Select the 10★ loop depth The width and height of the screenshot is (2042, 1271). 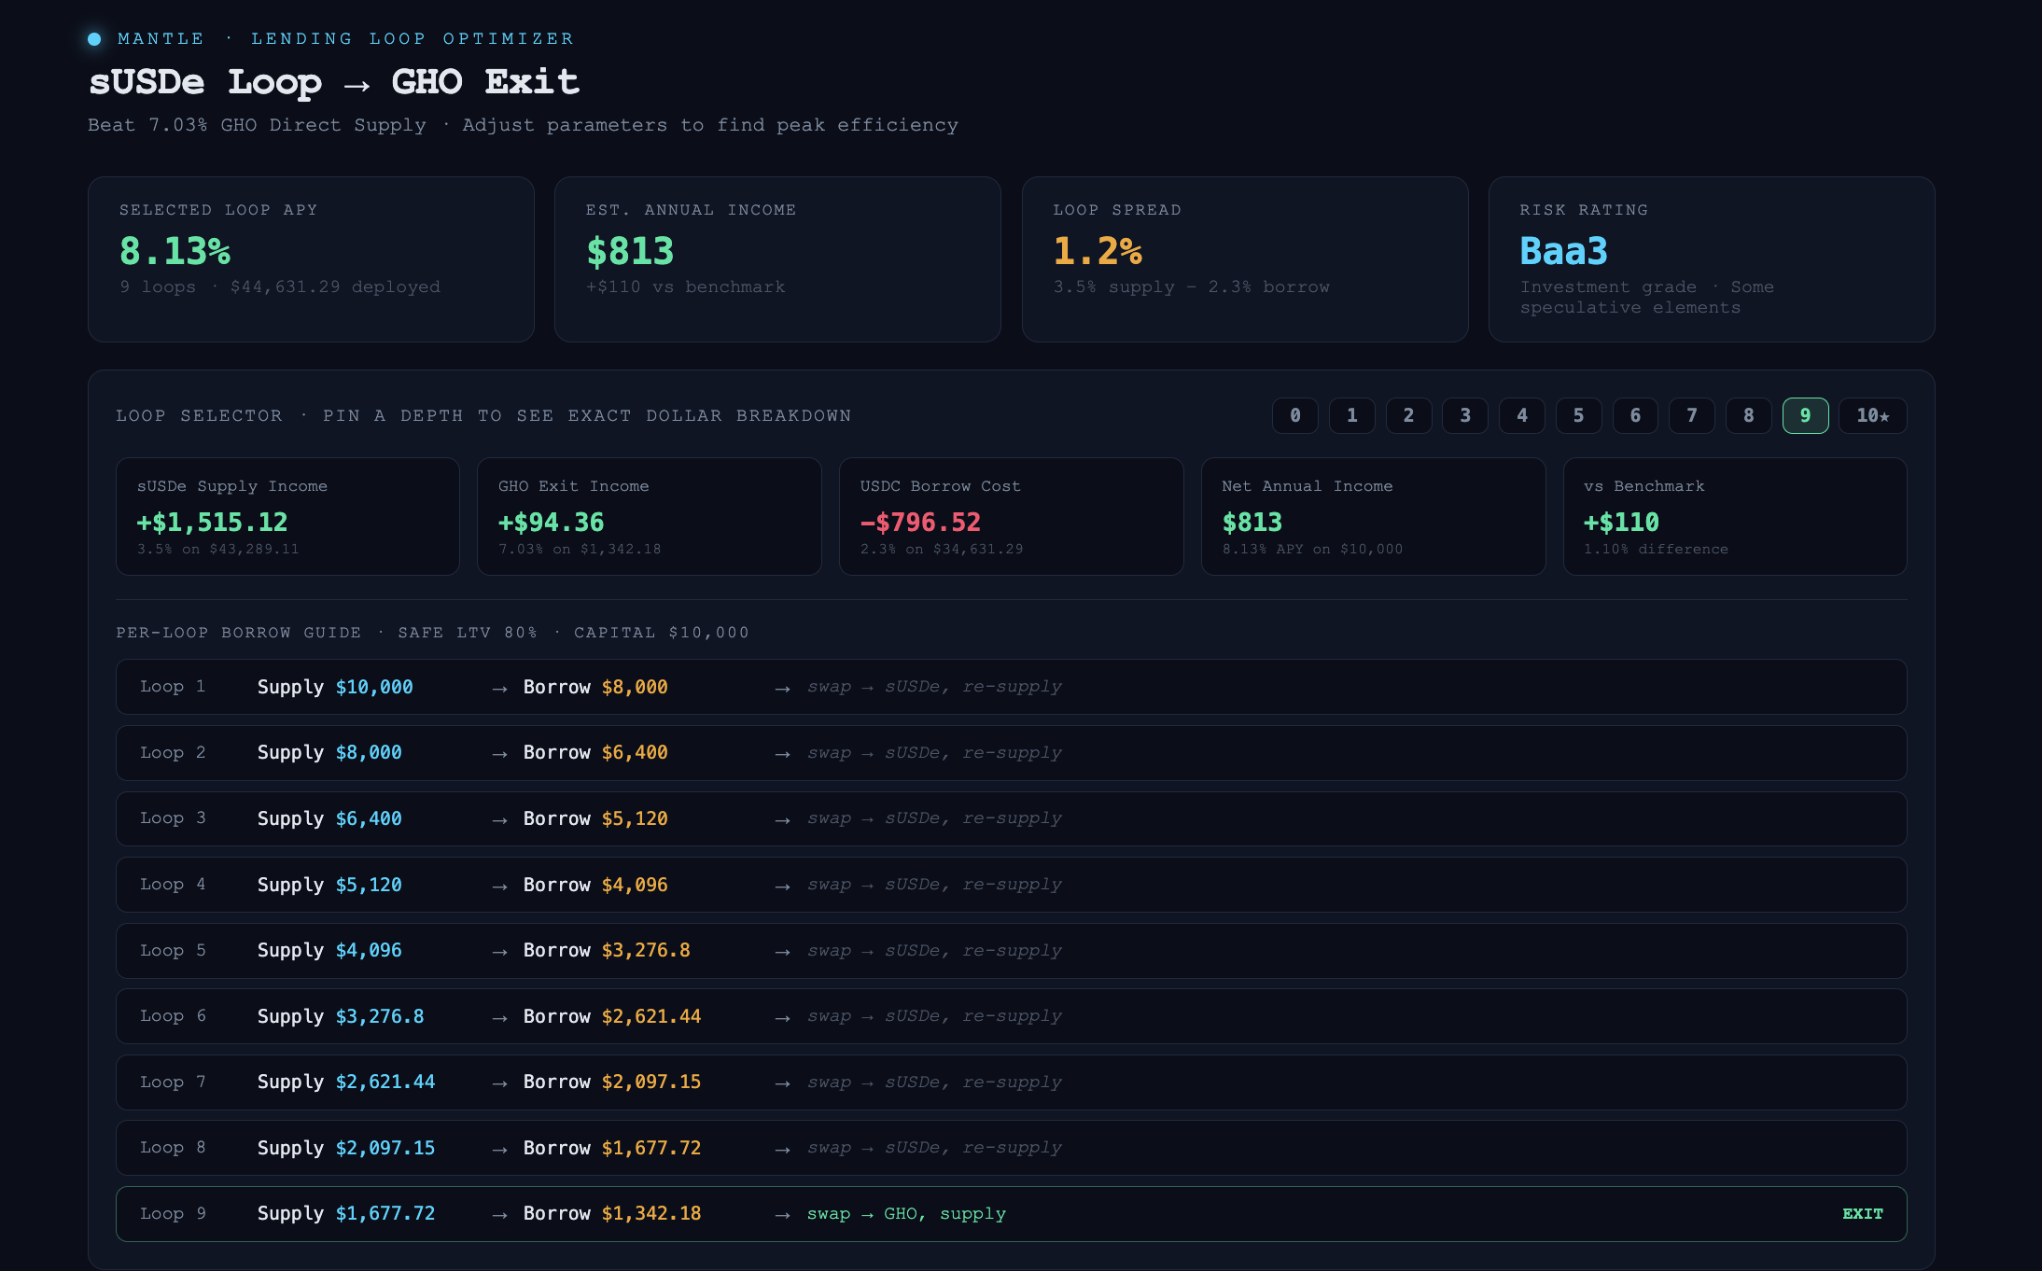point(1872,415)
